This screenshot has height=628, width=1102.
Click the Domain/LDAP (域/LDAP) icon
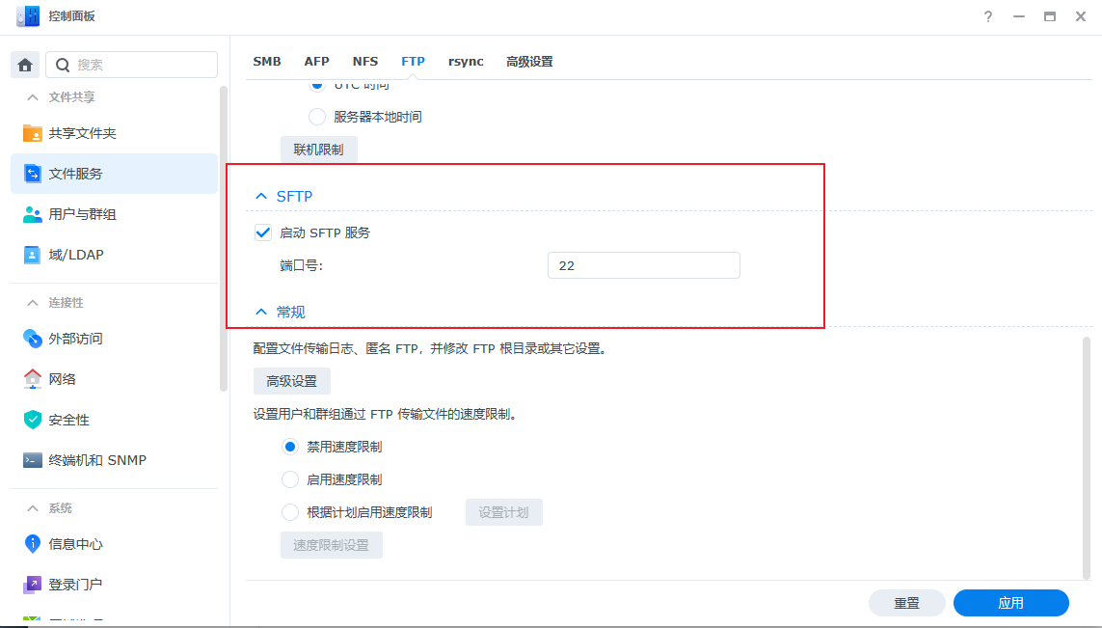(33, 255)
